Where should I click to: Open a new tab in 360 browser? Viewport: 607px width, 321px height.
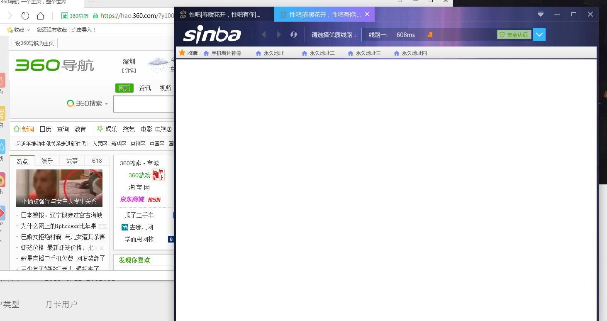pos(91,2)
